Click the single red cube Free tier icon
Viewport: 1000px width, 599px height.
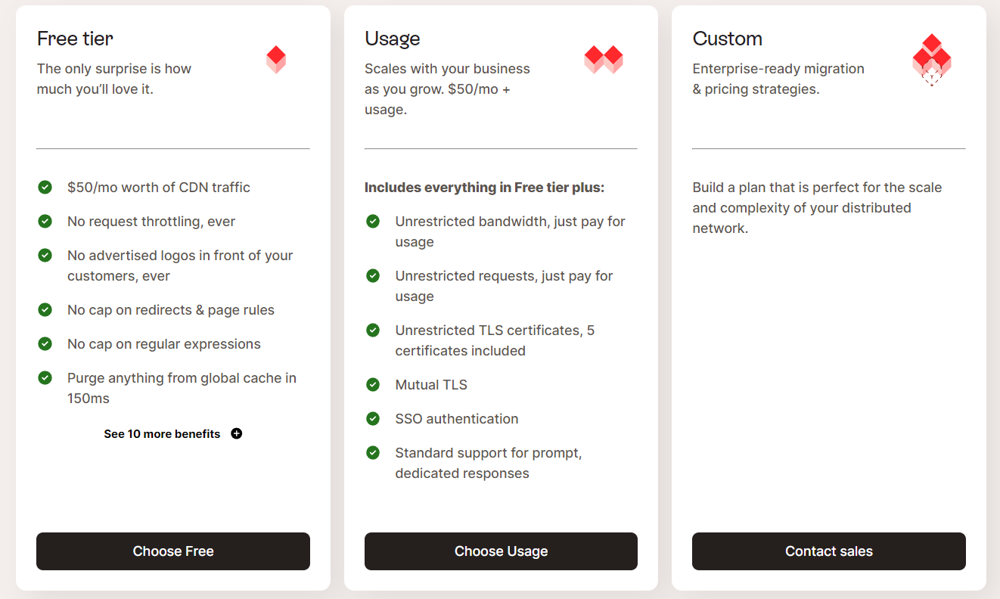(x=276, y=60)
